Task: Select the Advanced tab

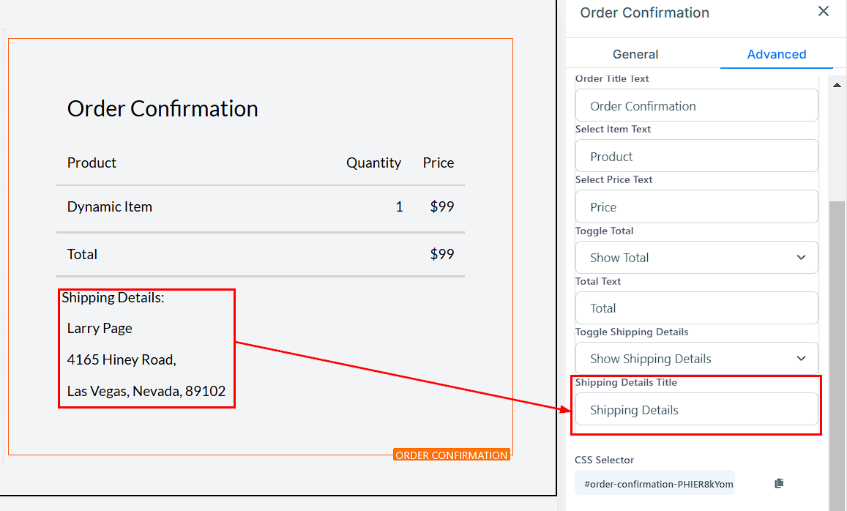Action: point(776,54)
